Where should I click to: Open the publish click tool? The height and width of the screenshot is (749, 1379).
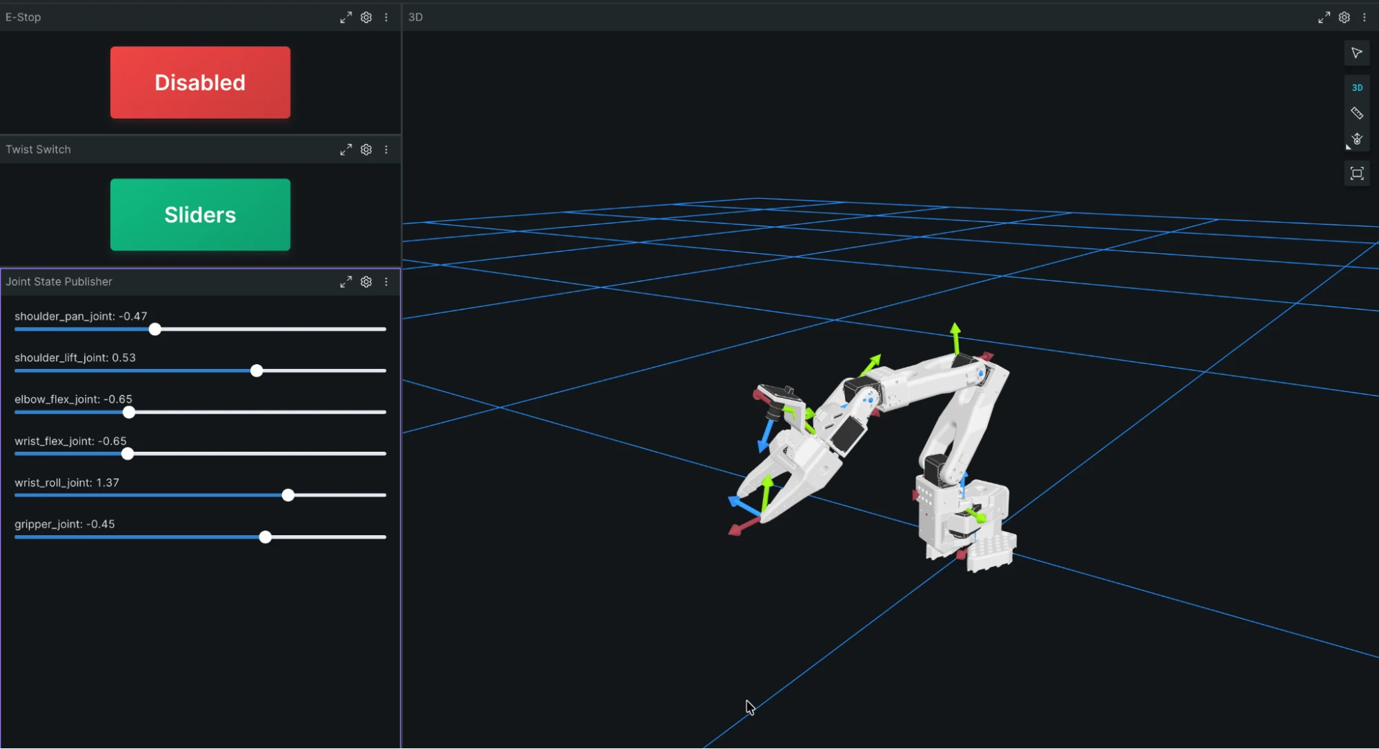(1357, 139)
